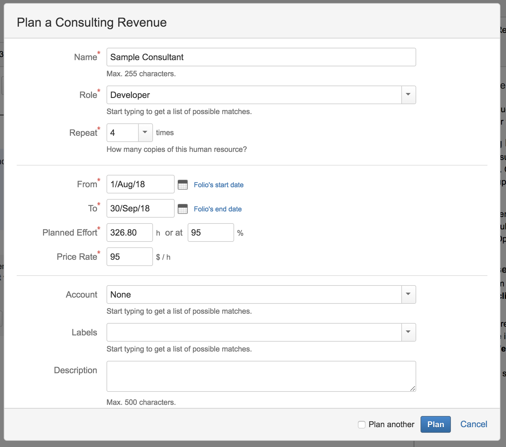Use Folio's end date link
This screenshot has height=447, width=506.
218,209
